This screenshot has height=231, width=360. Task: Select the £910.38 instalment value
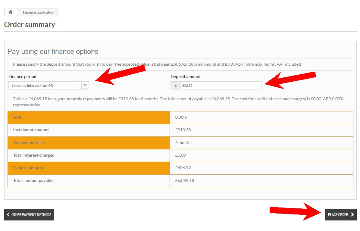click(x=183, y=130)
